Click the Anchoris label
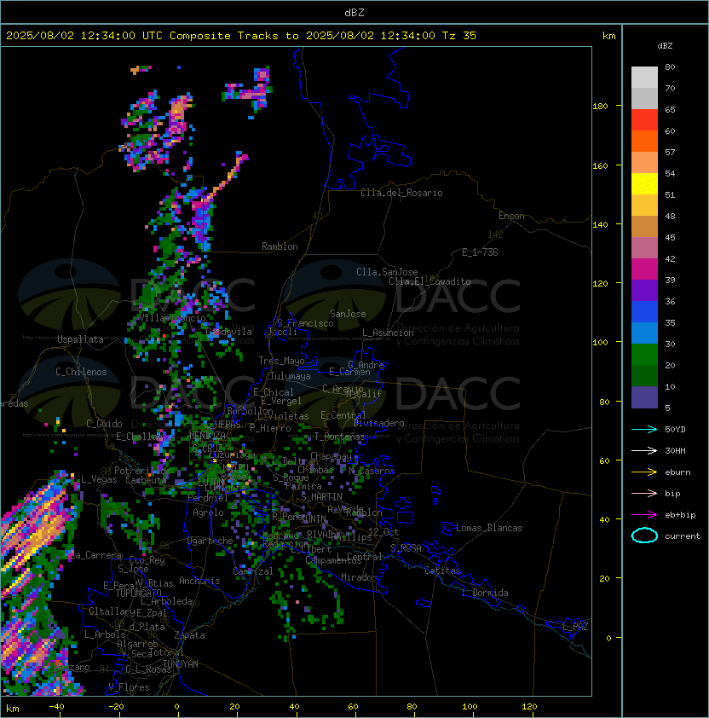 tap(199, 581)
